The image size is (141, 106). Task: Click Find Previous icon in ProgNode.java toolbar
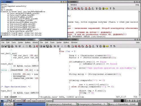coord(79,46)
